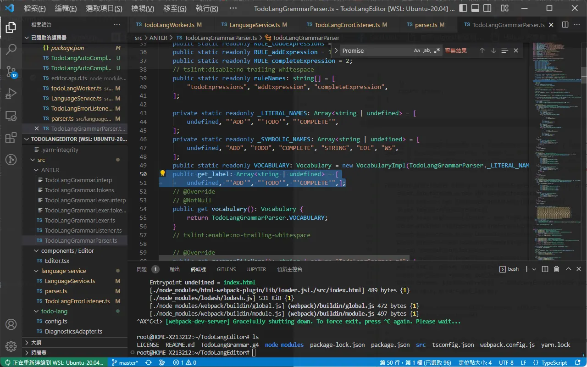The image size is (587, 367).
Task: Split the editor to the right
Action: pyautogui.click(x=565, y=25)
